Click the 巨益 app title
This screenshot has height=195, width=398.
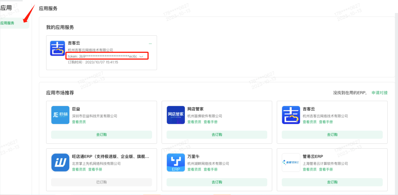click(76, 109)
